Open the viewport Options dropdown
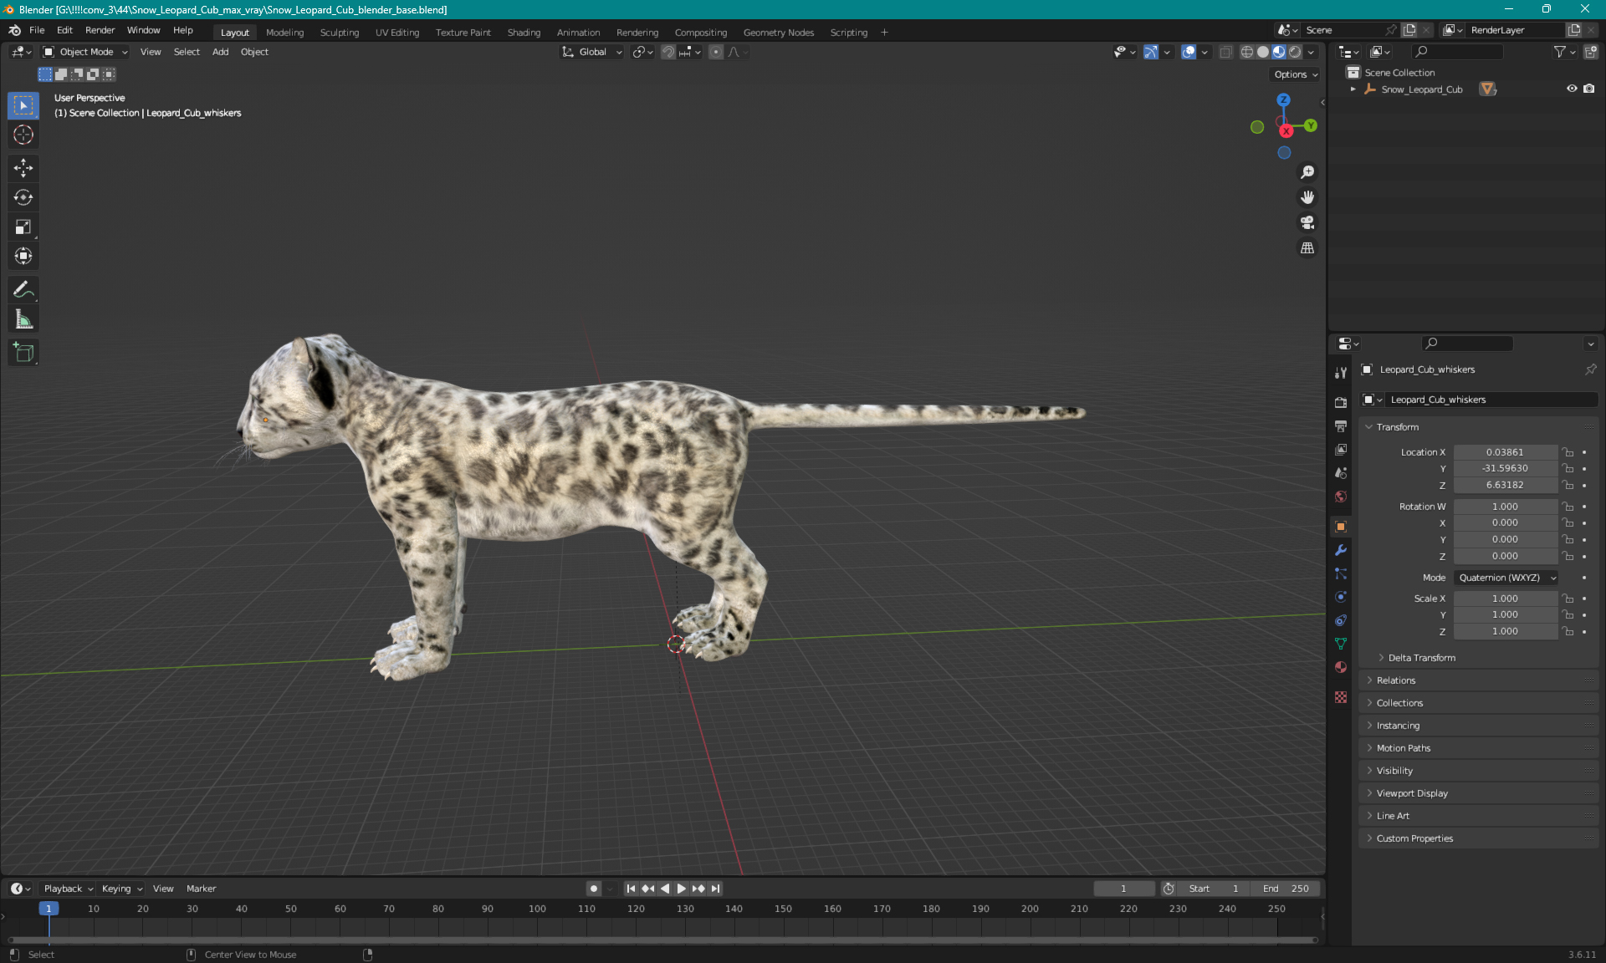 1296,74
